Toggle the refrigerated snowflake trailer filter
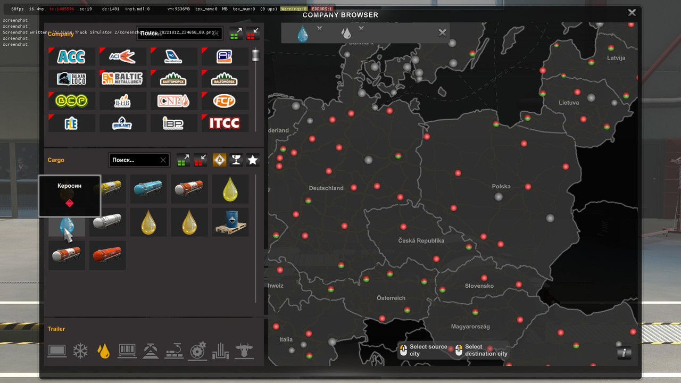 tap(80, 351)
